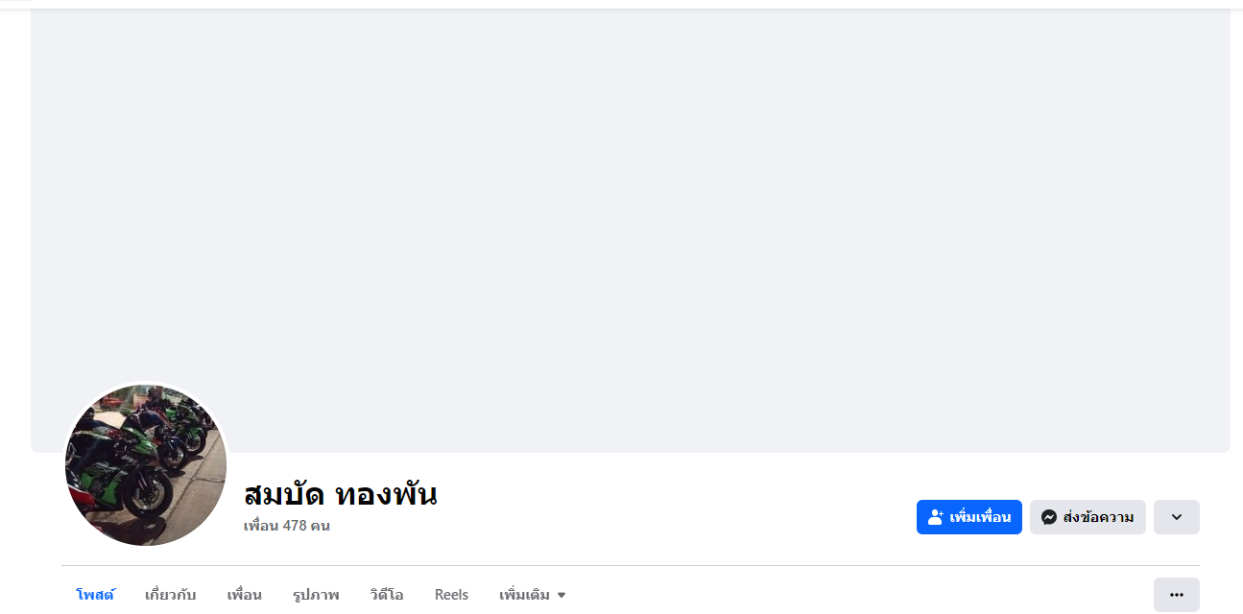Switch to the โพสต์ tab

tap(95, 595)
